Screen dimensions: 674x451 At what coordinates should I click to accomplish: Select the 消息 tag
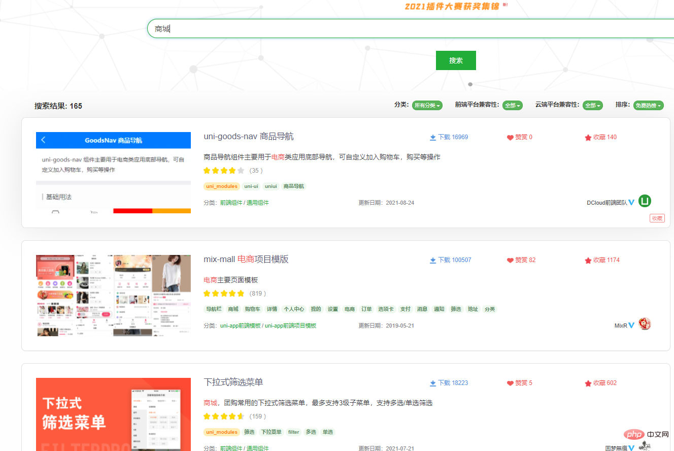[x=422, y=309]
